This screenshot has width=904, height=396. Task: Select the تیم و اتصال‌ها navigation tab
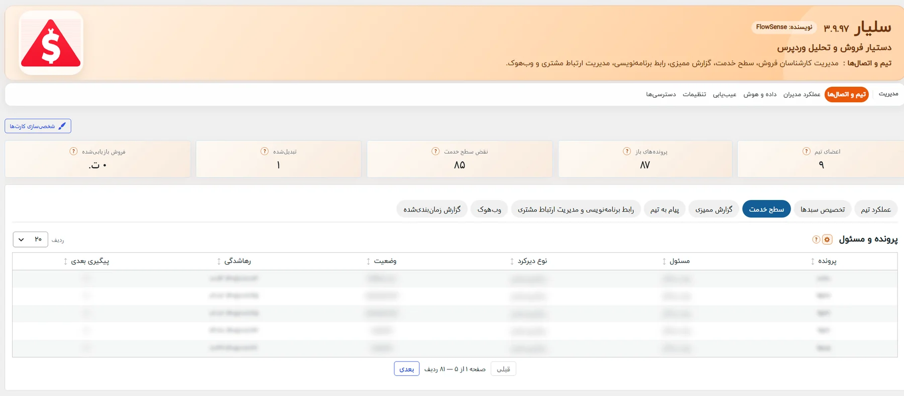847,94
